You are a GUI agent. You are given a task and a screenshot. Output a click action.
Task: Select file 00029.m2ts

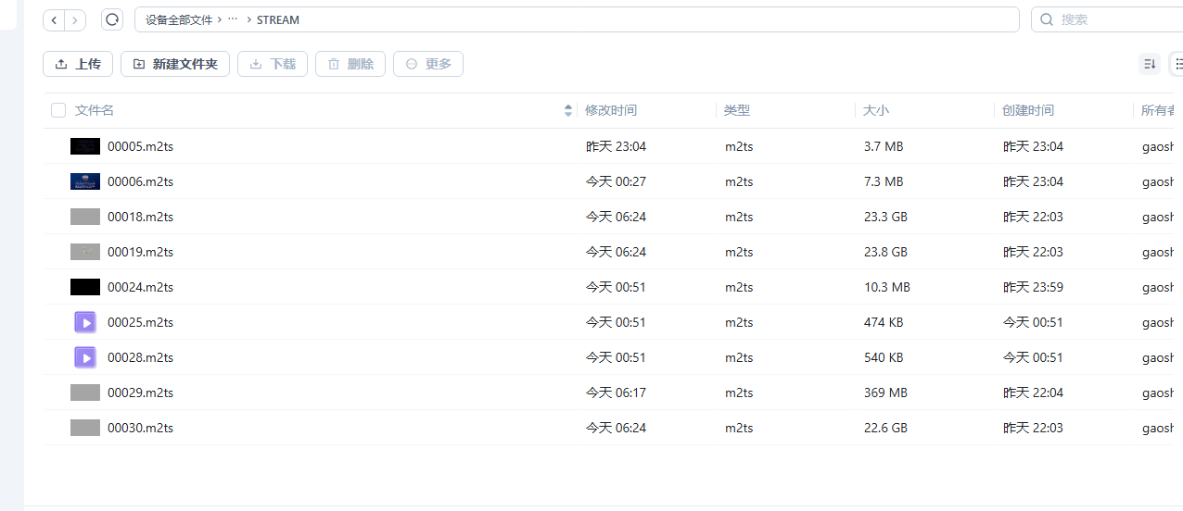click(x=140, y=393)
